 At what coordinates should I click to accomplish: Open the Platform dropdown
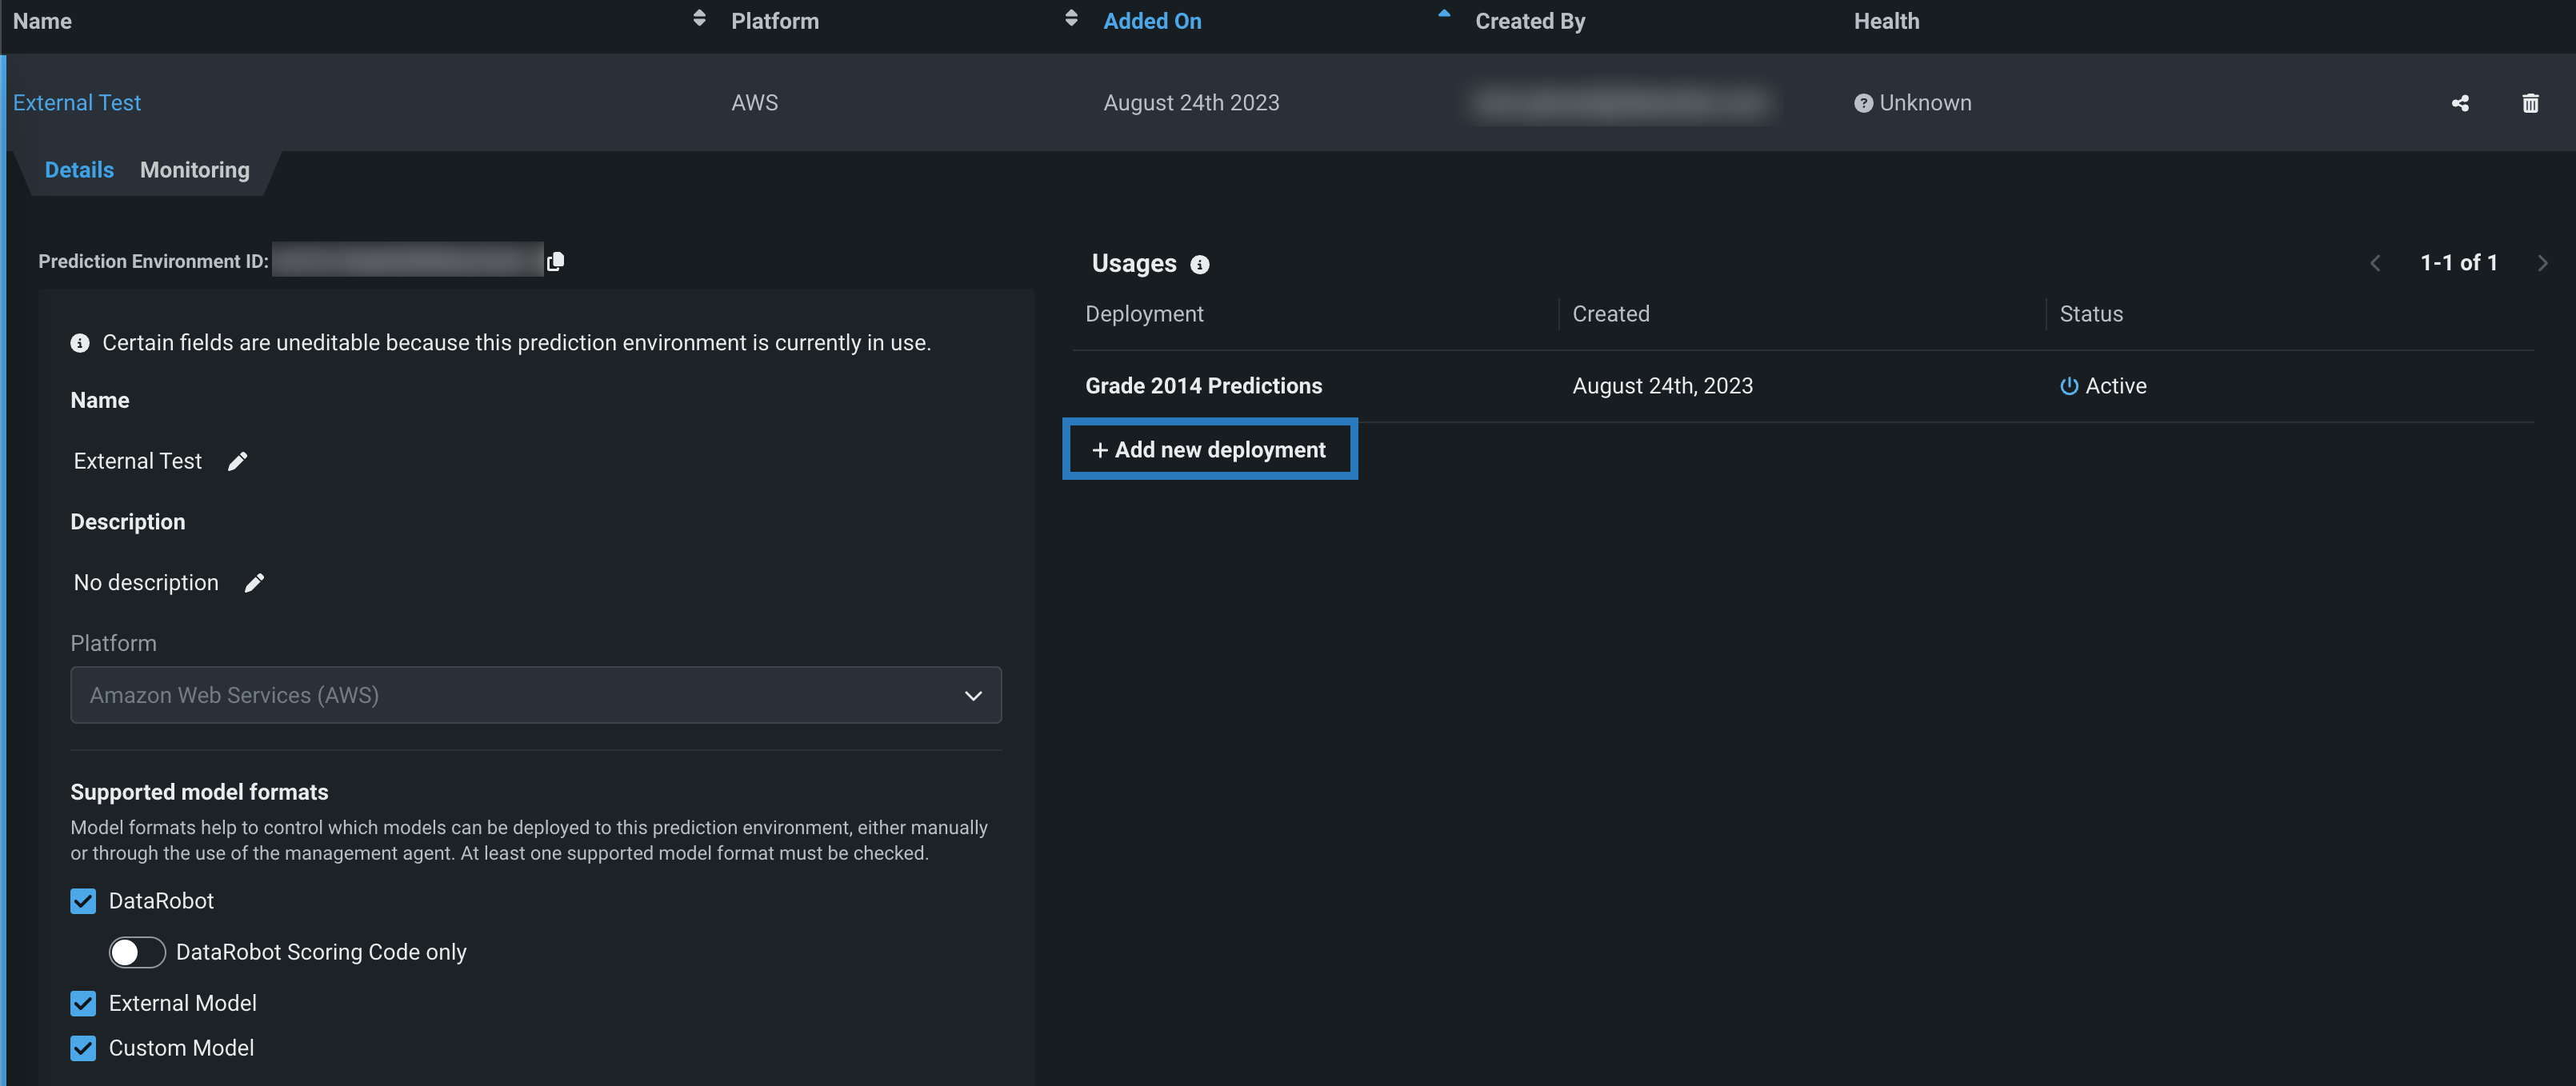pyautogui.click(x=536, y=695)
